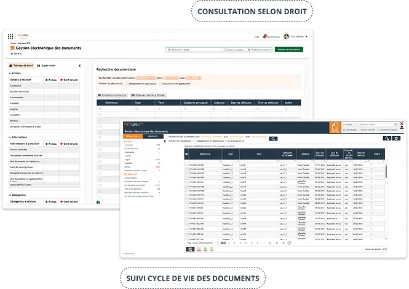Select 'A signer' action row
This screenshot has width=409, height=289.
pyautogui.click(x=44, y=109)
